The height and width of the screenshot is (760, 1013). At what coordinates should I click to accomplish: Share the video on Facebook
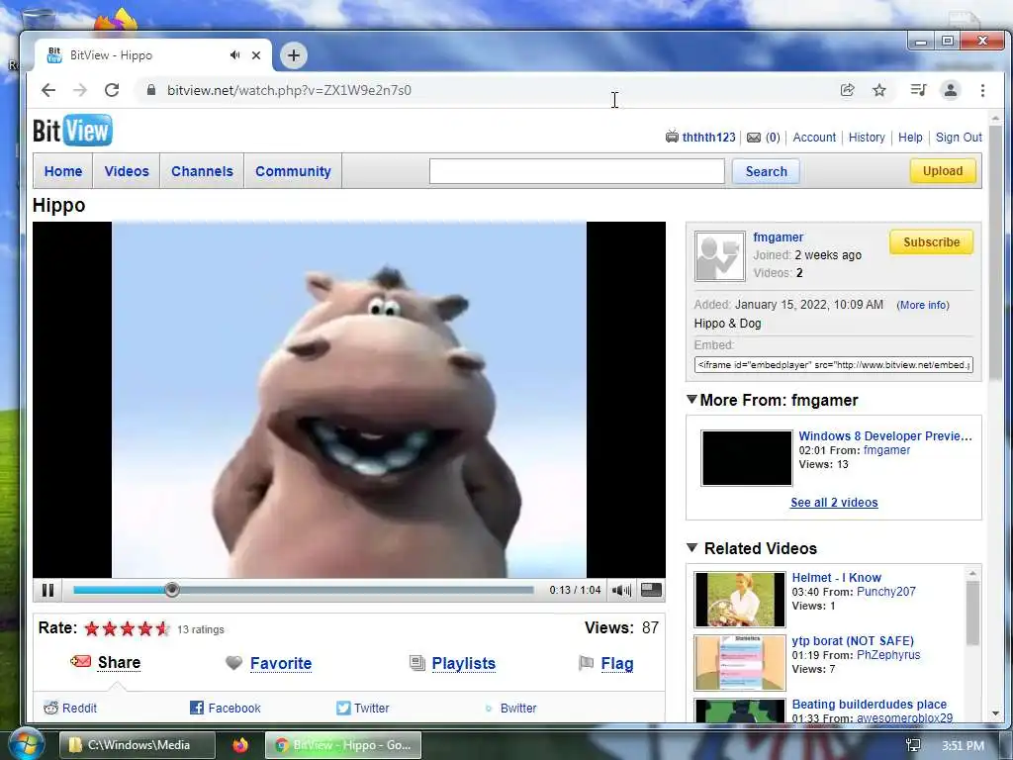(x=233, y=708)
